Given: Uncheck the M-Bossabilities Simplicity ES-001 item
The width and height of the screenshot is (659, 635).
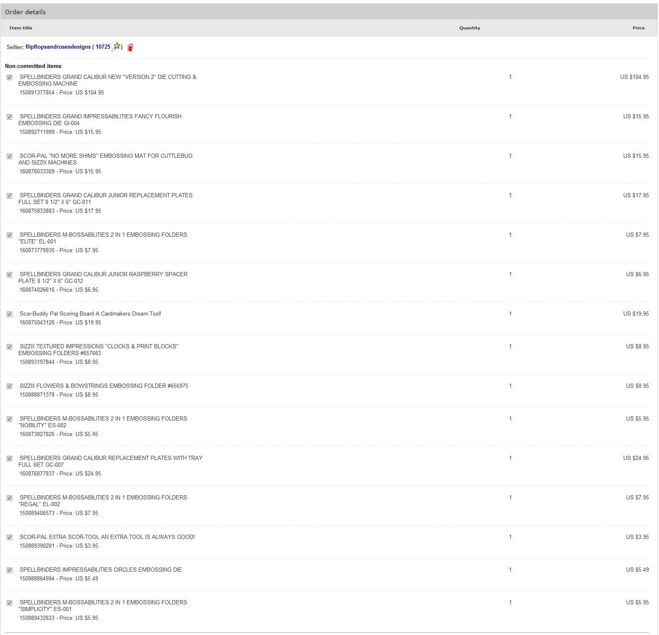Looking at the screenshot, I should (9, 603).
